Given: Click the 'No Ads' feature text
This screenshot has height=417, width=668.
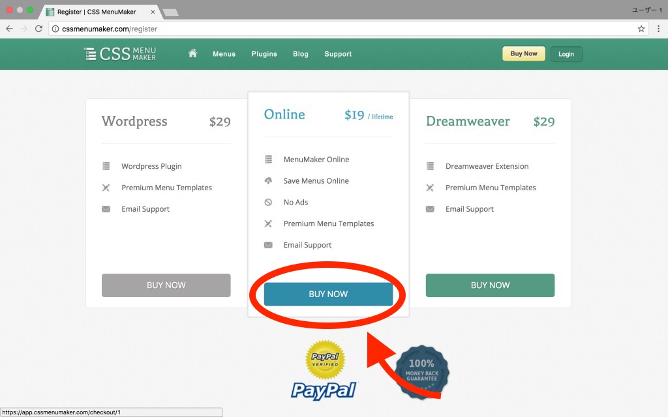Looking at the screenshot, I should point(296,202).
